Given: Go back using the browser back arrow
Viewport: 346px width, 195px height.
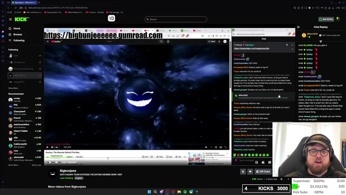Looking at the screenshot, I should (x=8, y=8).
